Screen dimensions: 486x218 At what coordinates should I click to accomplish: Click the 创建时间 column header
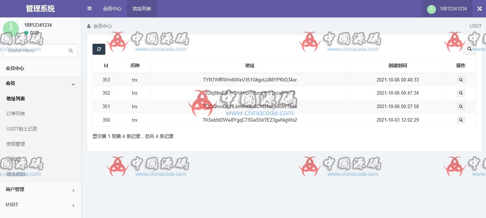398,65
